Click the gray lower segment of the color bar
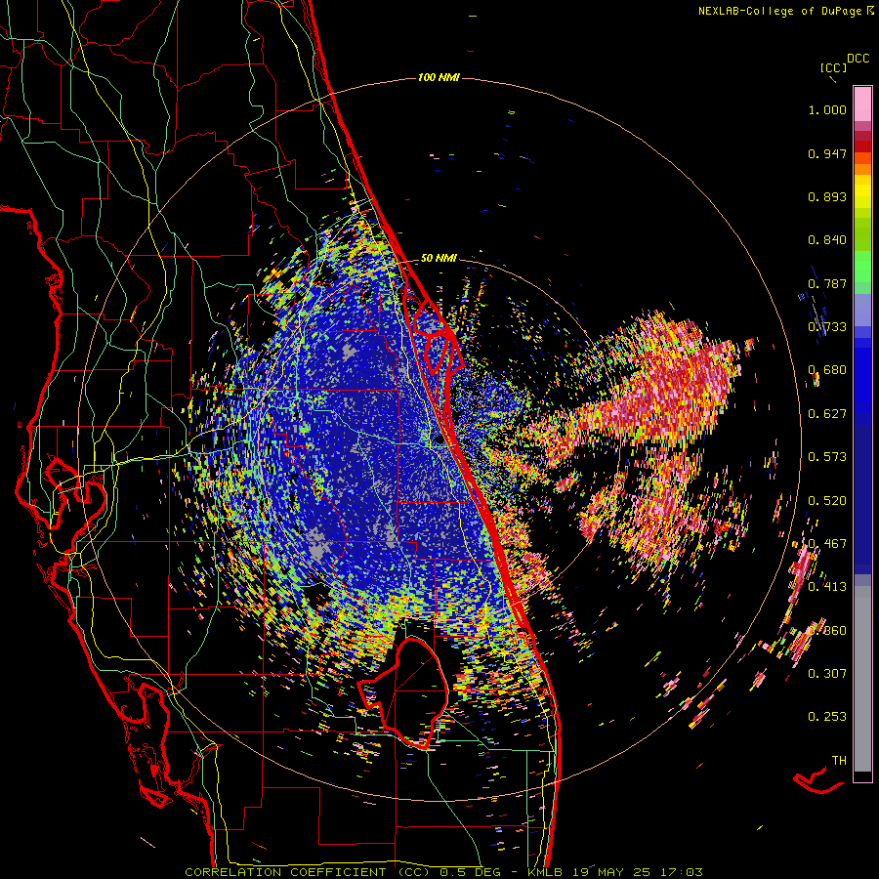 coord(862,679)
